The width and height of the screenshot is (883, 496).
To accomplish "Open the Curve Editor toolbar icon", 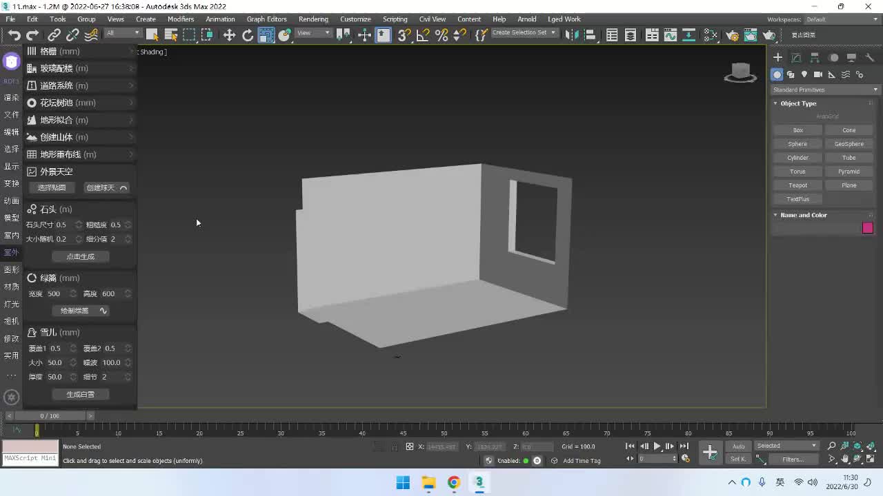I will 670,35.
